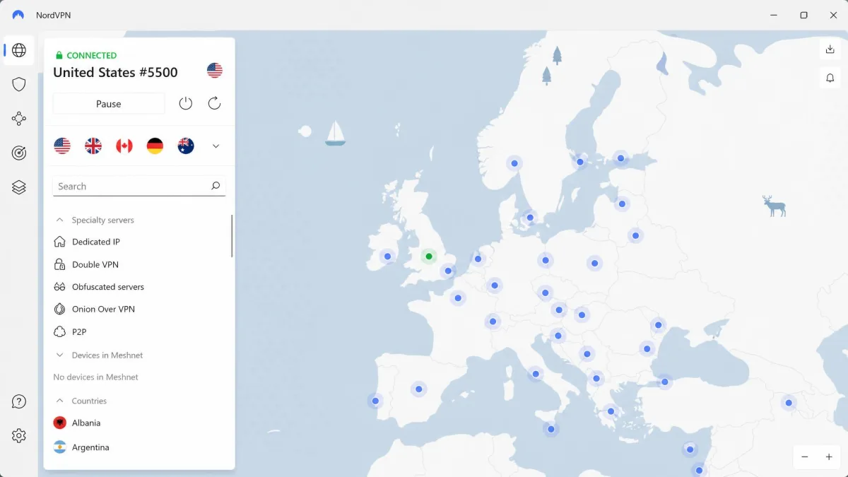Open notifications bell icon
The height and width of the screenshot is (477, 848).
[830, 78]
